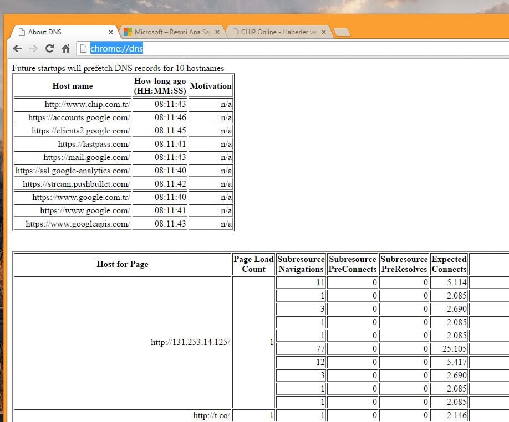Click the Expected Connects header
Viewport: 509px width, 422px height.
(449, 264)
